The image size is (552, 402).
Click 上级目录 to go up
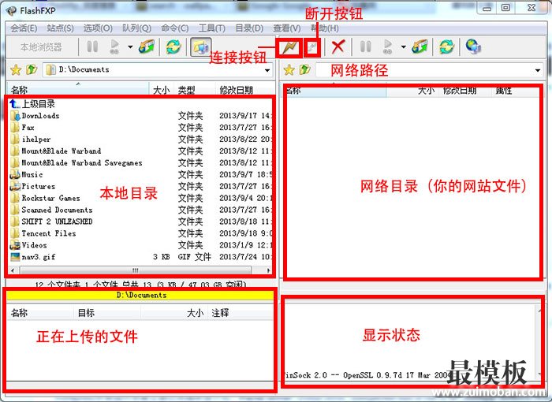(x=38, y=104)
